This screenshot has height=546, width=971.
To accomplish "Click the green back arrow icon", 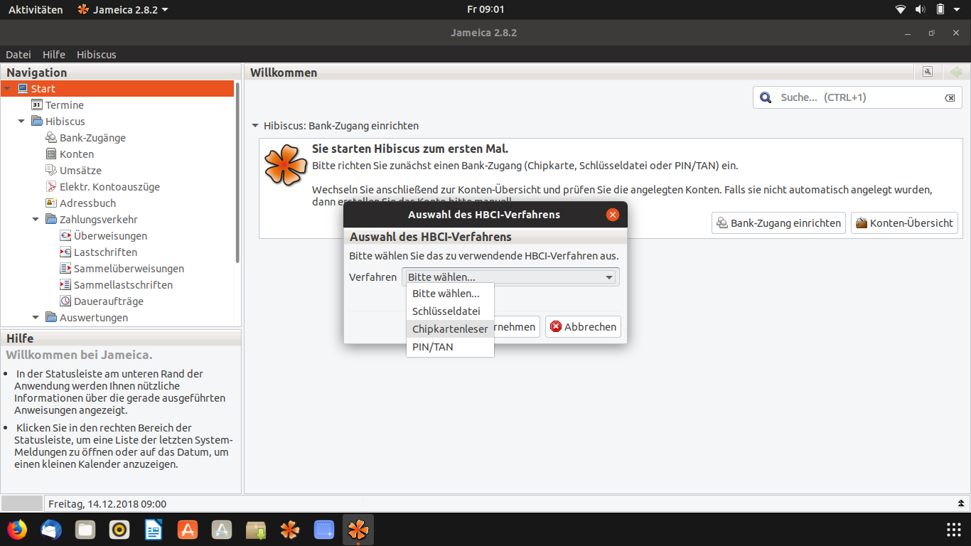I will point(956,72).
